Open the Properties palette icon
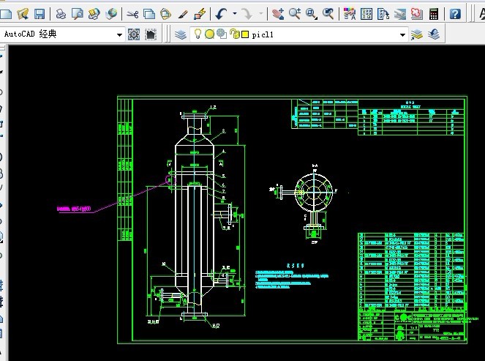This screenshot has width=485, height=361. (350, 14)
